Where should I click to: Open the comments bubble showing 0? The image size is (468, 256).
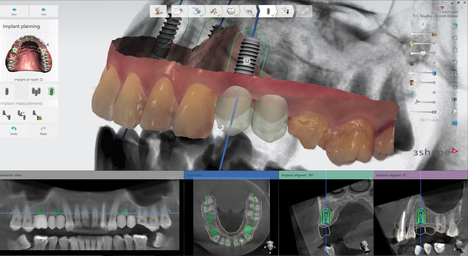click(454, 123)
